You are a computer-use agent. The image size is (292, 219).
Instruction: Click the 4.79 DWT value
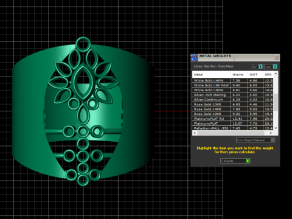click(x=254, y=128)
